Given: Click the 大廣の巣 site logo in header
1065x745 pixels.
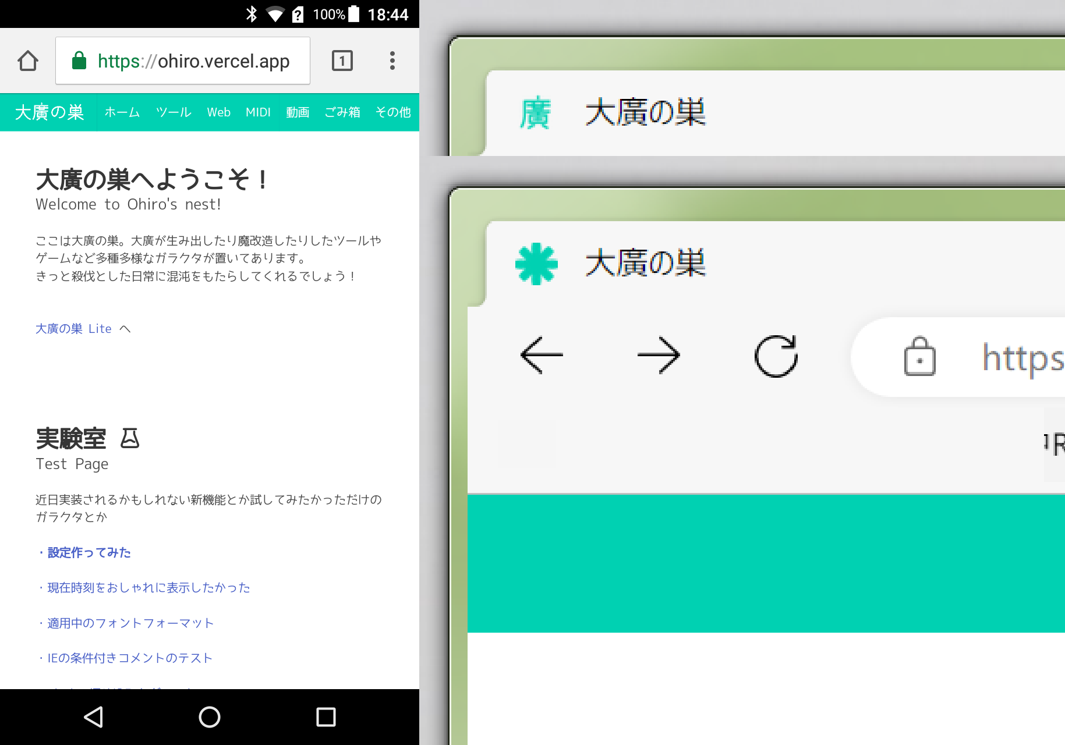Looking at the screenshot, I should point(49,112).
